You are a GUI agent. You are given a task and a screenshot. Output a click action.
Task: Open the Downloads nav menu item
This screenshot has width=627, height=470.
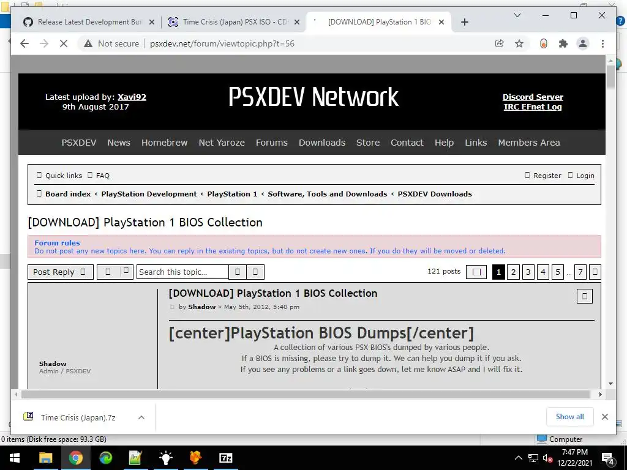[x=322, y=142]
